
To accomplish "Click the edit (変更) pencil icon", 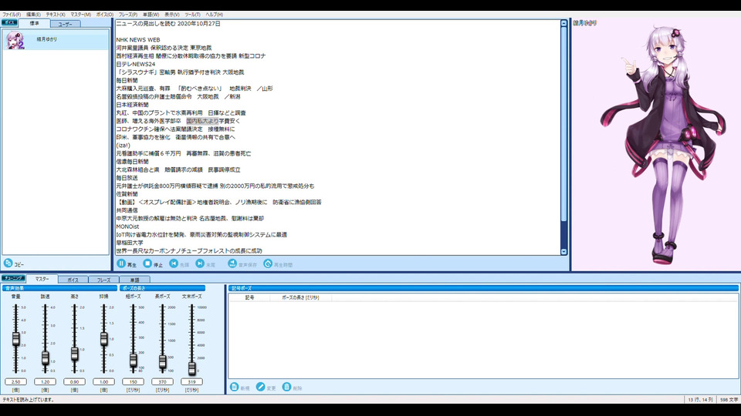I will pos(260,387).
